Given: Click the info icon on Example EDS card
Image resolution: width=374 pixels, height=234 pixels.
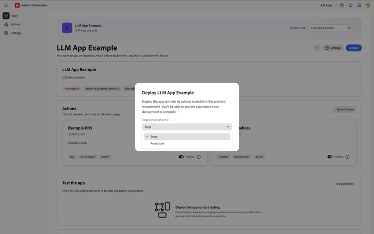Looking at the screenshot, I should [x=198, y=157].
